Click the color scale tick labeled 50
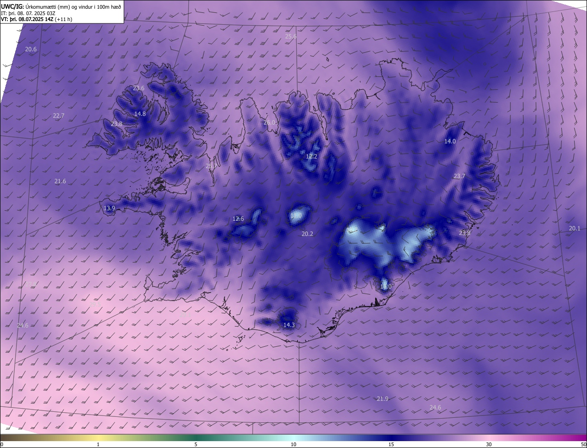The height and width of the screenshot is (448, 587). [583, 445]
